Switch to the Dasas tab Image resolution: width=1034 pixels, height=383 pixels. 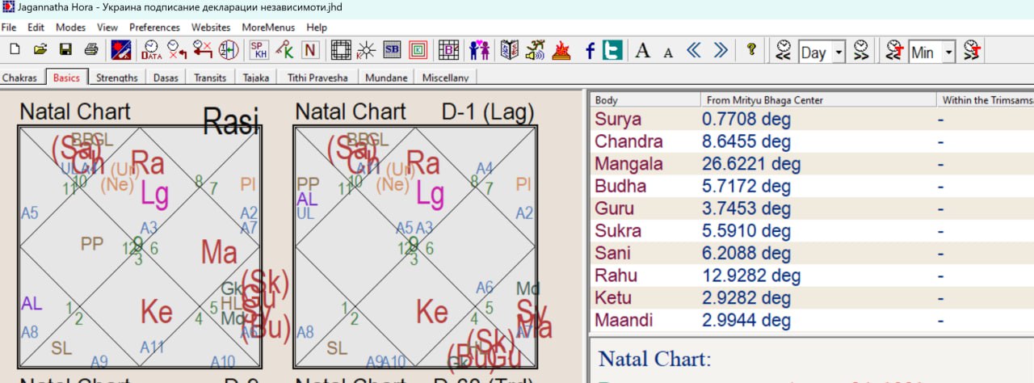[166, 78]
